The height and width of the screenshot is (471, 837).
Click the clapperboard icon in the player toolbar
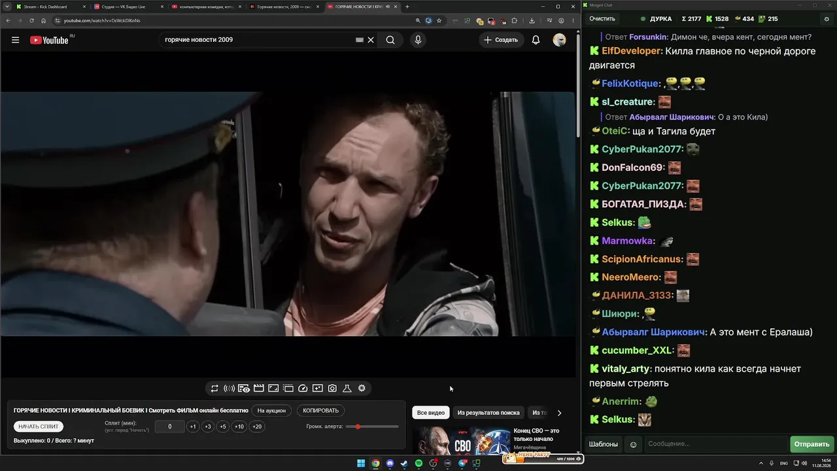tap(259, 389)
